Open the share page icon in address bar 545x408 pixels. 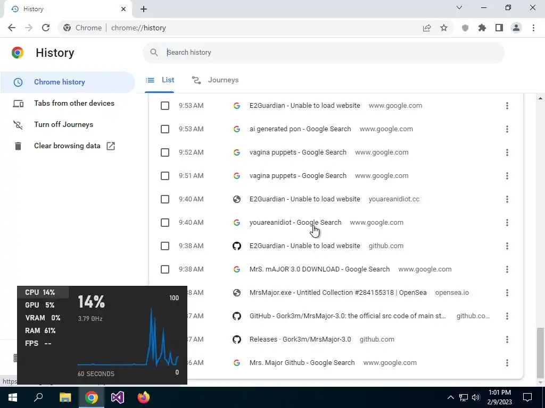click(x=427, y=28)
